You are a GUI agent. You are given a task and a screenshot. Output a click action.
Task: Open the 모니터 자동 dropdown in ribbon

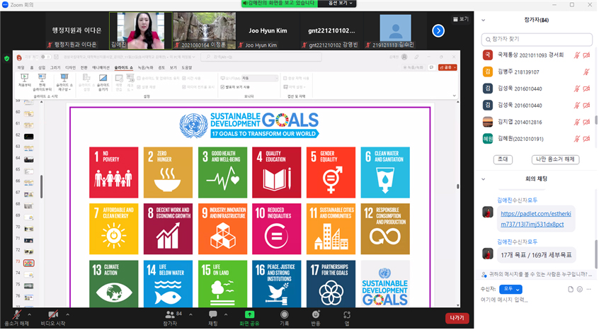click(x=259, y=78)
